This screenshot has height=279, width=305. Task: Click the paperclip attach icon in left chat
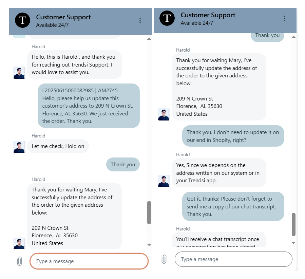[x=19, y=261]
